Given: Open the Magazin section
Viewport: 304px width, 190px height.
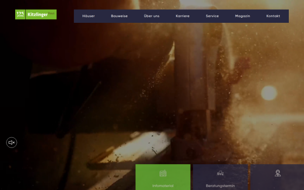Looking at the screenshot, I should (243, 16).
